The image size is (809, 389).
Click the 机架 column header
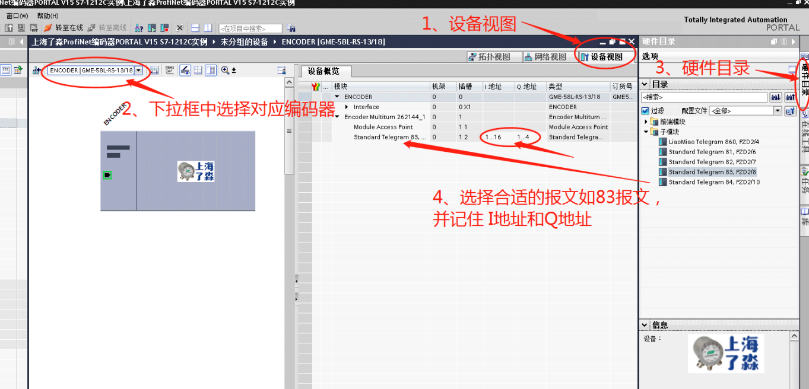443,87
